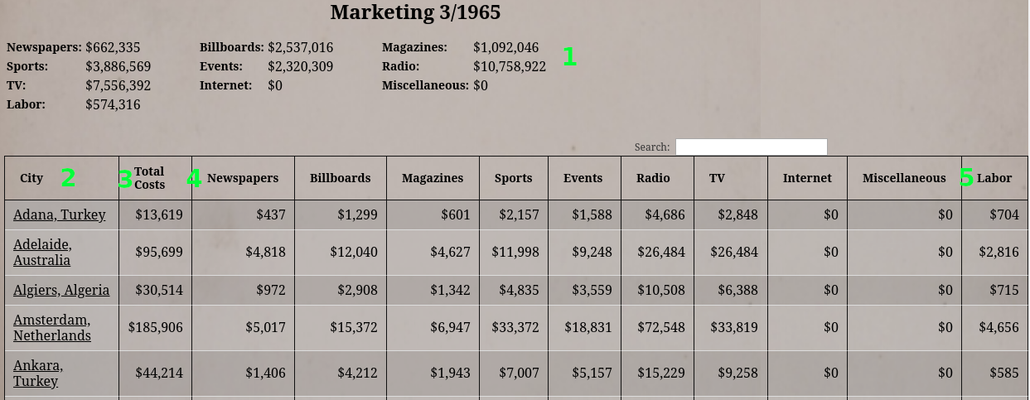Sort by the Events column header

[583, 178]
